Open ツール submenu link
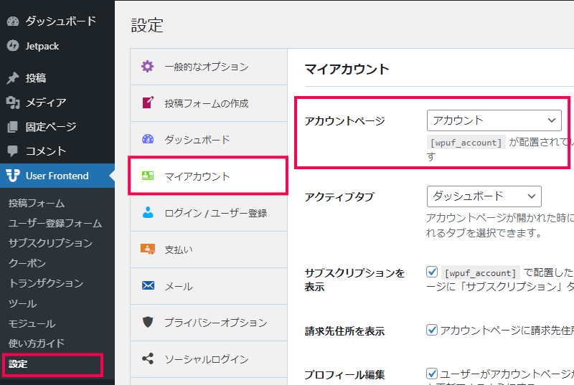Screen dimensions: 574x385 tap(22, 303)
